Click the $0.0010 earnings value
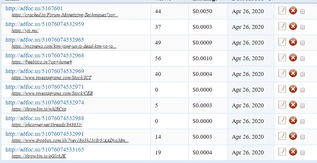The width and height of the screenshot is (317, 163). point(202,58)
